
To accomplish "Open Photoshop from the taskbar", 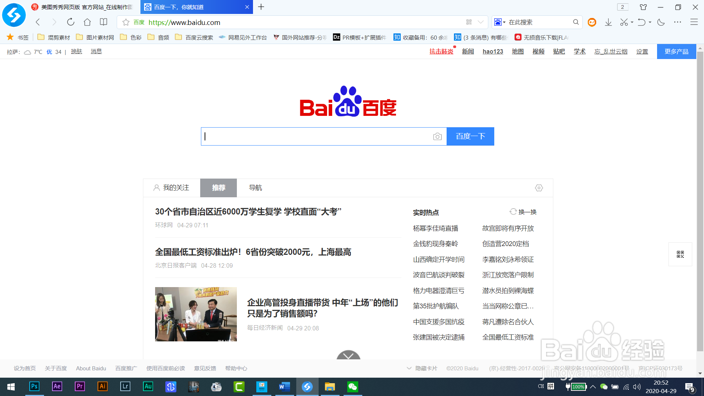I will pyautogui.click(x=34, y=386).
